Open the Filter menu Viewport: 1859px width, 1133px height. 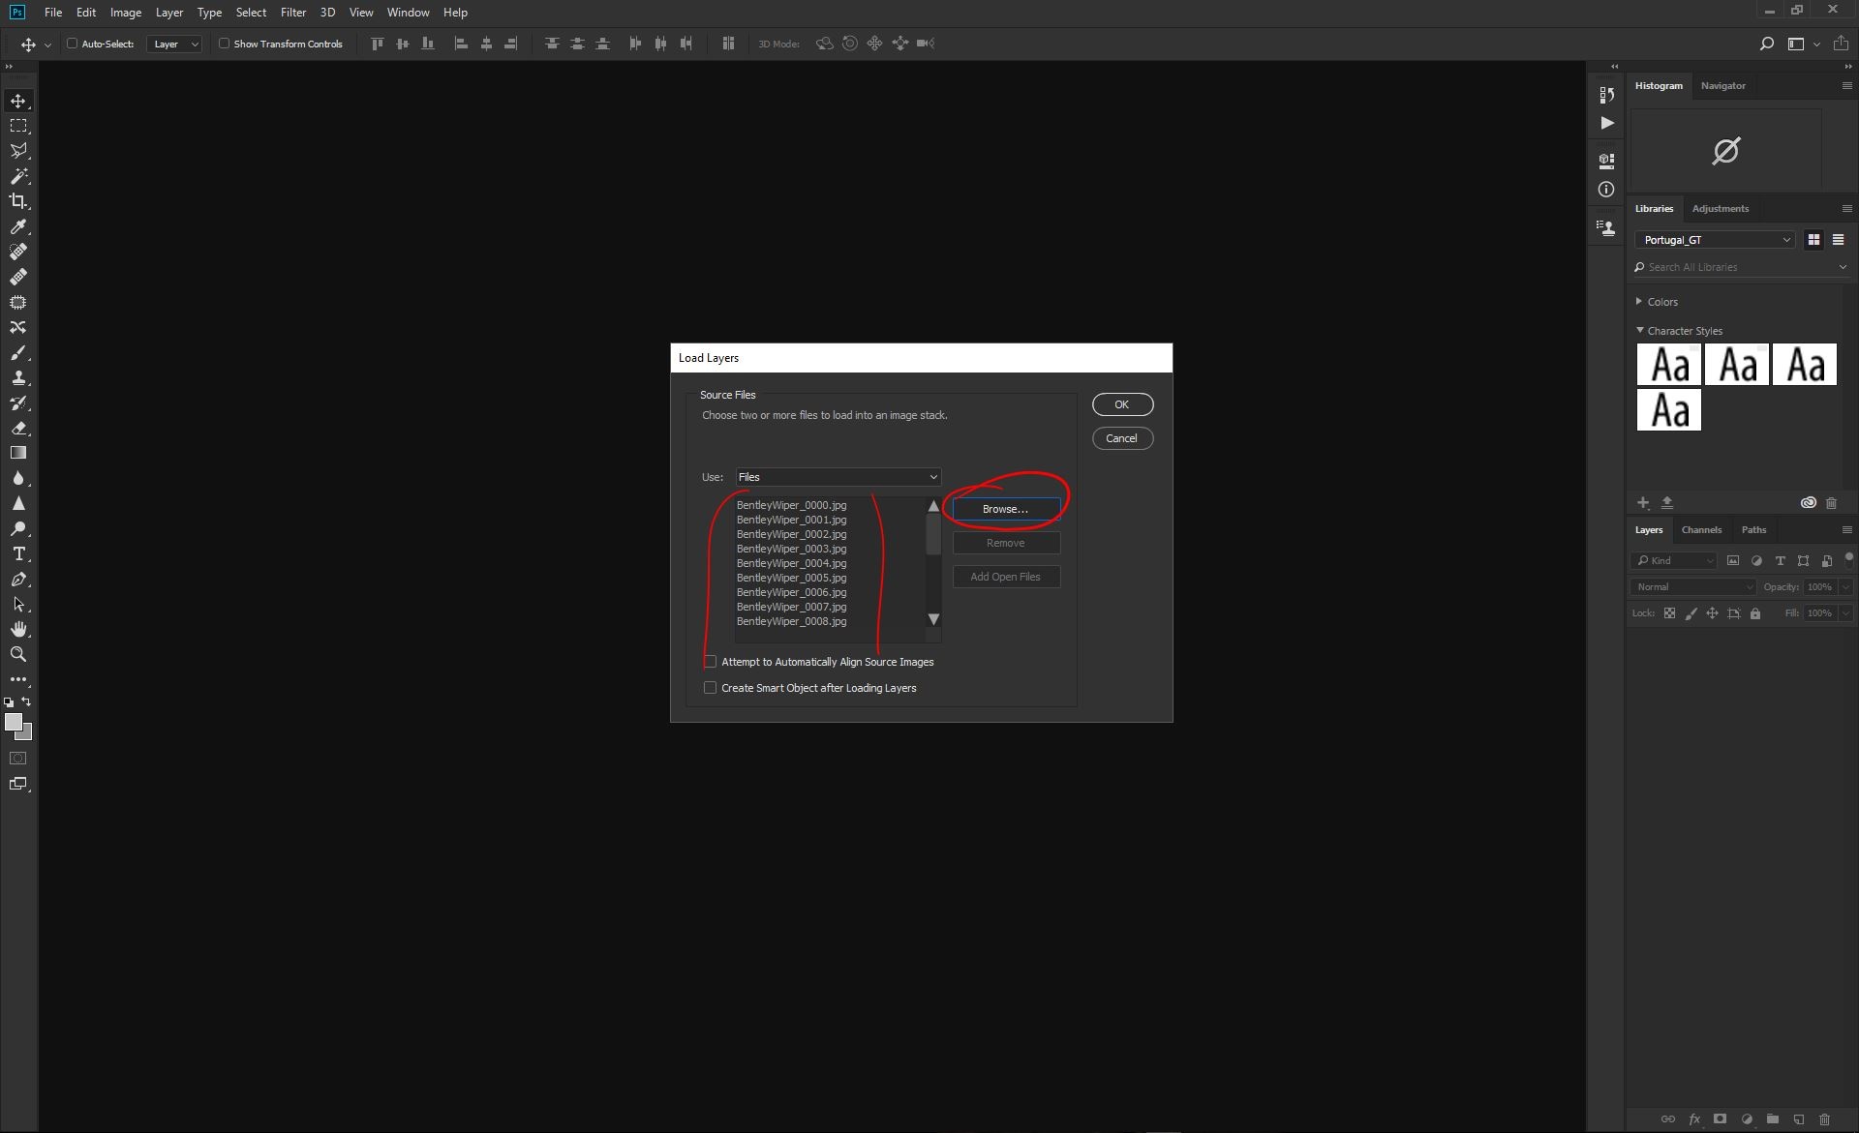292,13
